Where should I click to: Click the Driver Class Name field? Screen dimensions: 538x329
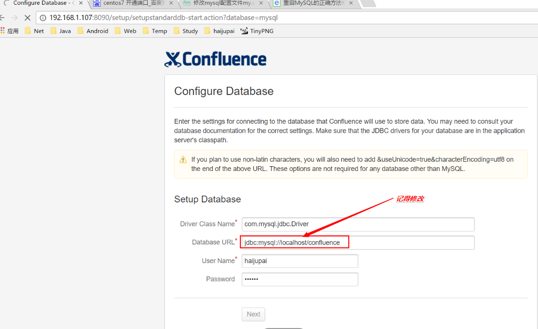click(x=358, y=224)
